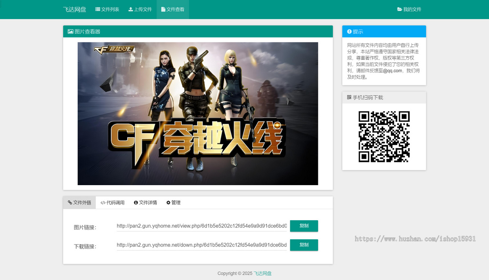This screenshot has height=280, width=489.
Task: Click the upload icon beside 上传文件
Action: (131, 9)
